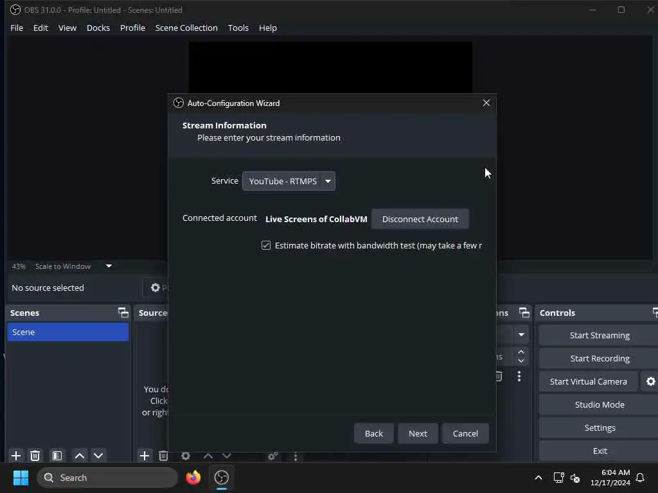Viewport: 658px width, 493px height.
Task: Click Disconnect Account button
Action: pyautogui.click(x=420, y=220)
